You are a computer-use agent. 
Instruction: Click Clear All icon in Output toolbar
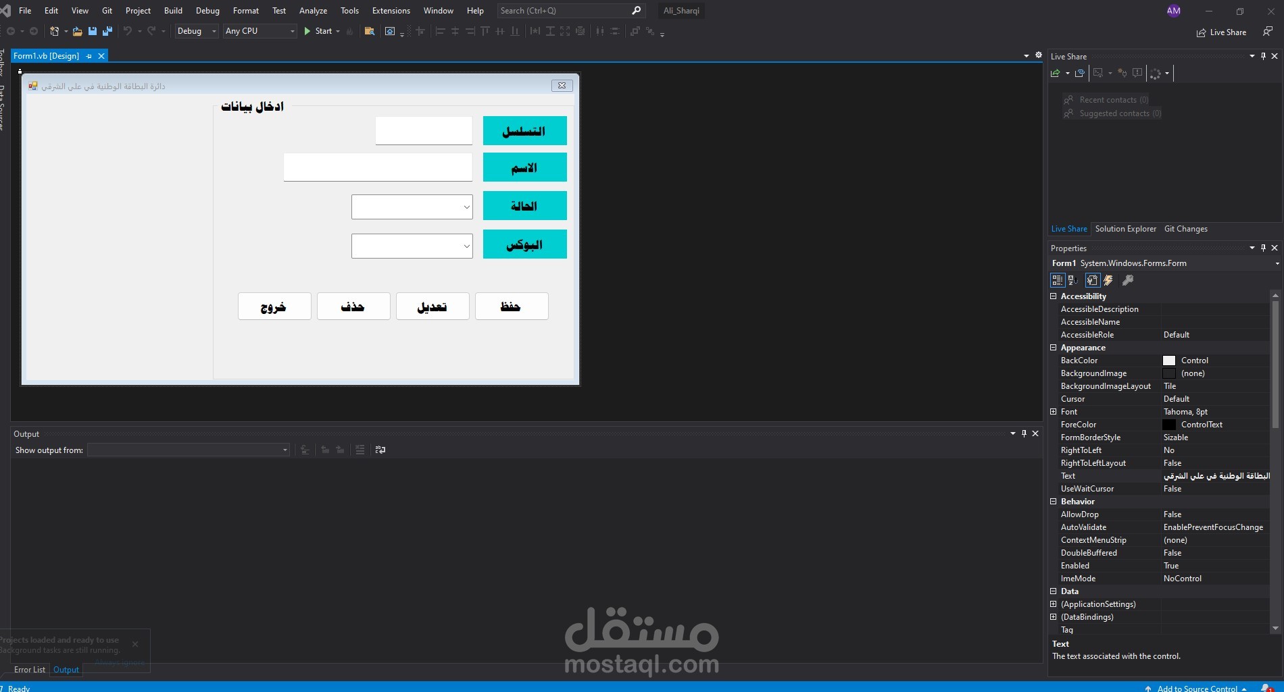[360, 450]
